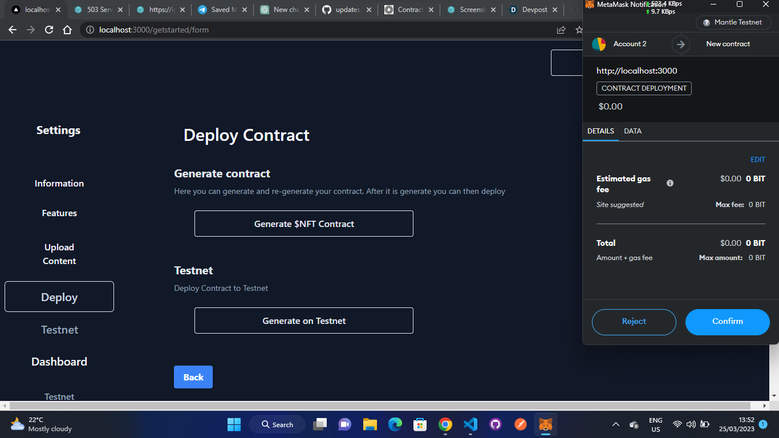Open the MetaMask extension from the taskbar
779x438 pixels.
click(x=546, y=424)
